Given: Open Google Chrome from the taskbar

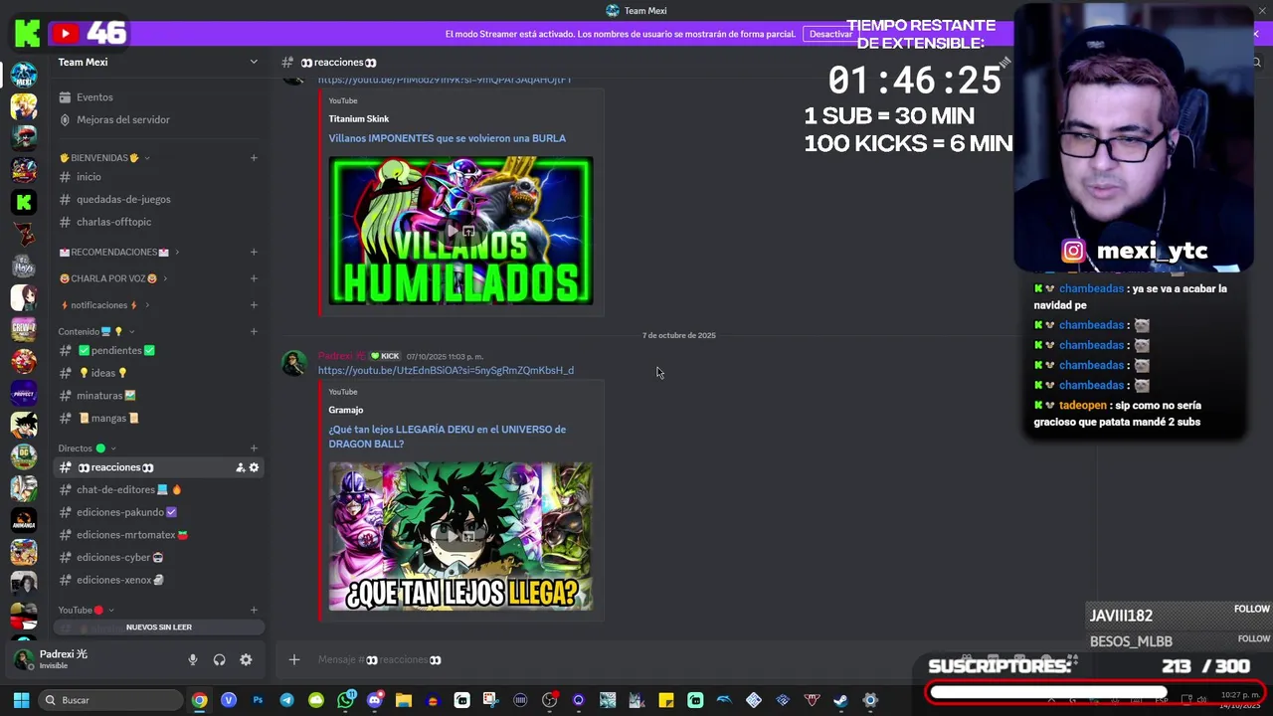Looking at the screenshot, I should click(200, 700).
